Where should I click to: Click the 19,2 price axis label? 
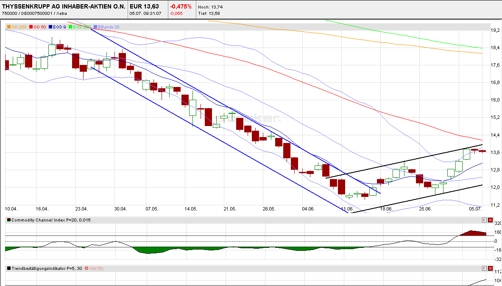click(495, 30)
